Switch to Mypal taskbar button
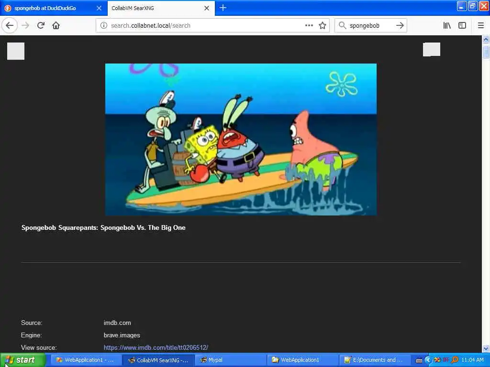Viewport: 490px width, 367px height. 231,360
